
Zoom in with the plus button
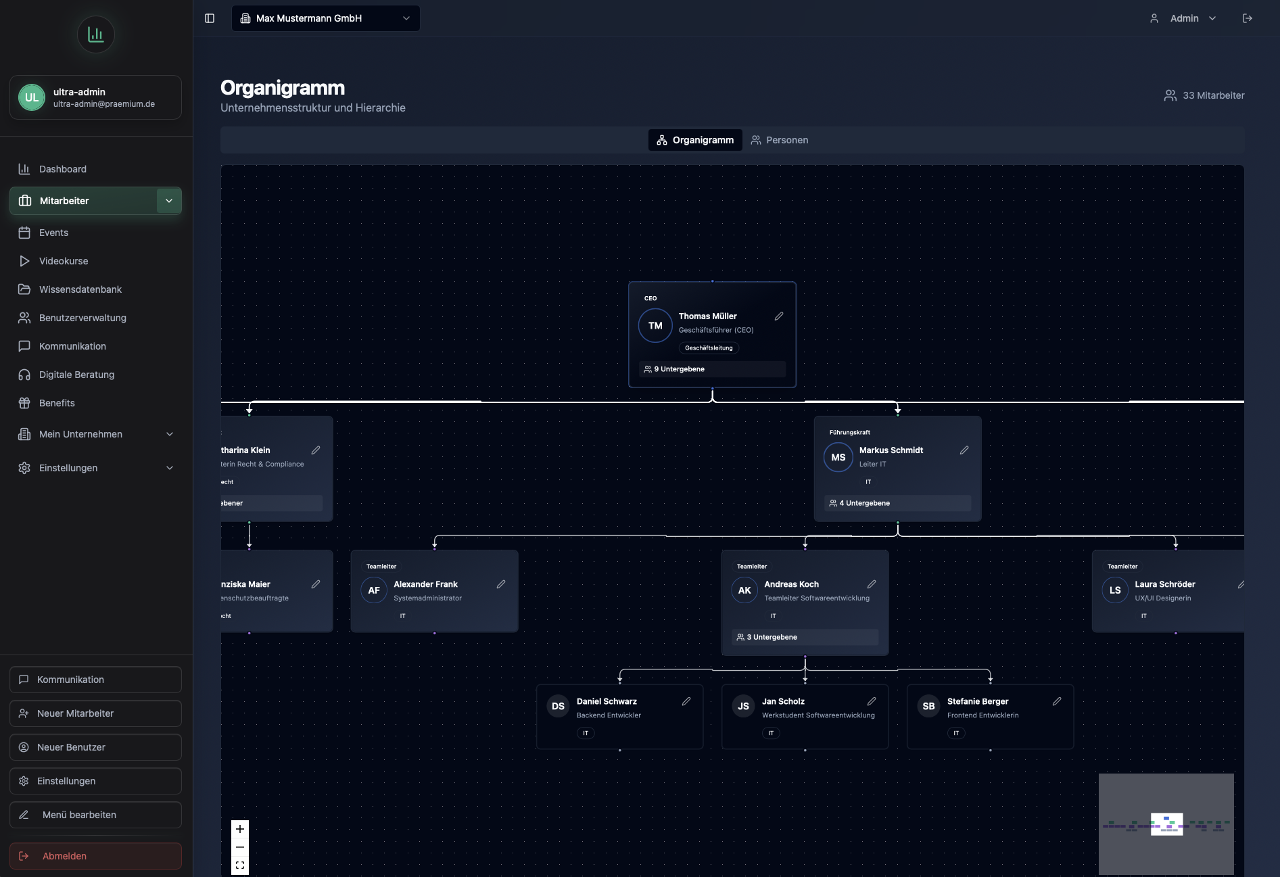[240, 829]
